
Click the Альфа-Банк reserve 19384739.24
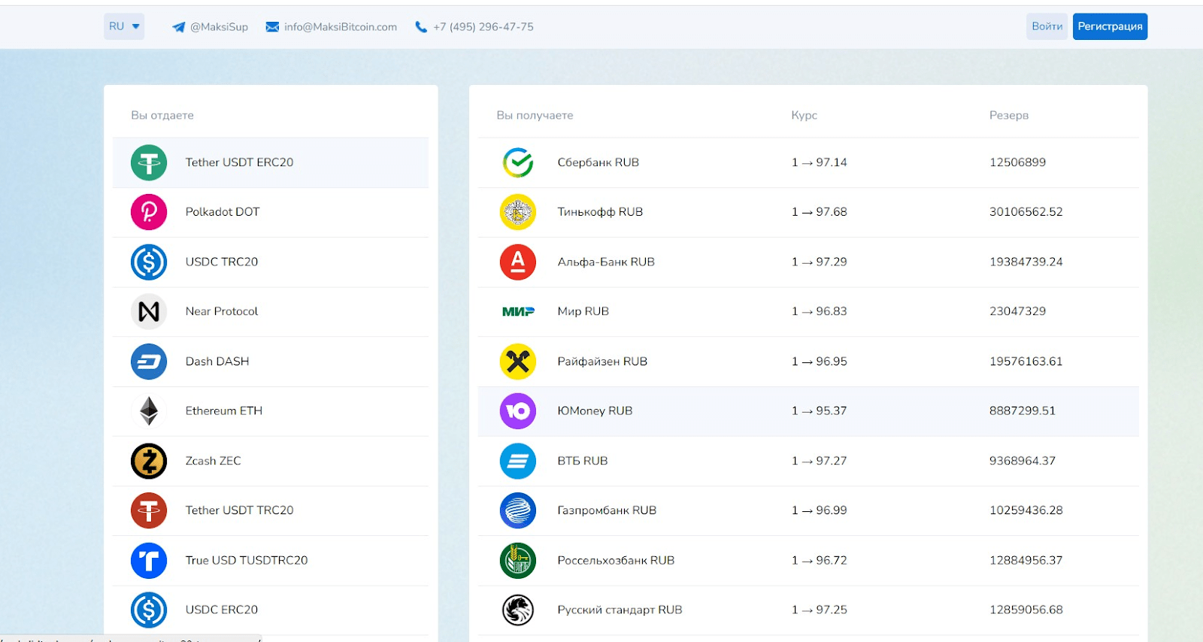pos(1026,262)
